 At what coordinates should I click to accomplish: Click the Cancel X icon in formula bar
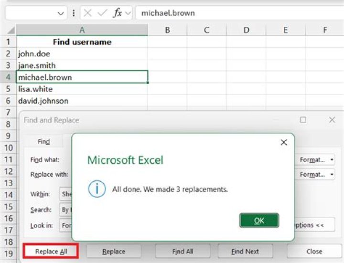tap(87, 13)
